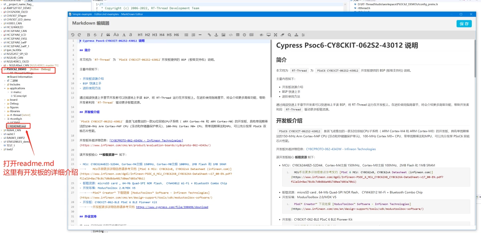Click the Aa capitalize-words icon
481x233 pixels.
[116, 35]
